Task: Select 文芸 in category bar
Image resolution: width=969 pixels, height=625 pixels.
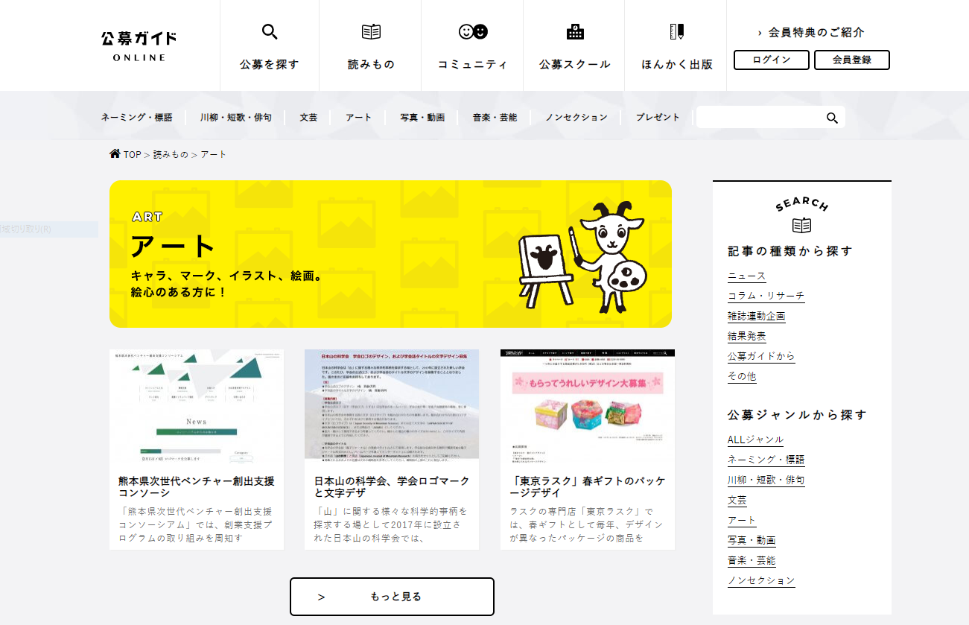Action: [308, 118]
